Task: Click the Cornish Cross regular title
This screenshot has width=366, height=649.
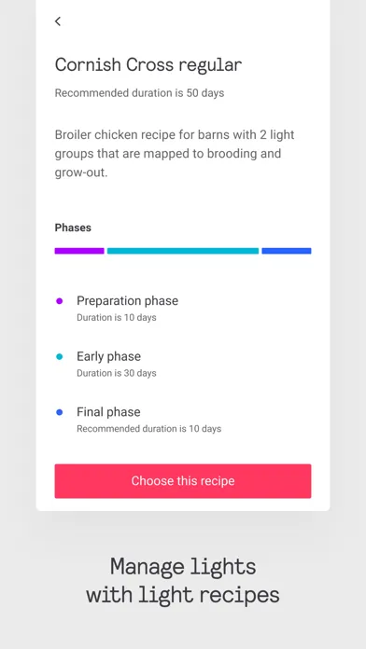Action: pyautogui.click(x=148, y=65)
